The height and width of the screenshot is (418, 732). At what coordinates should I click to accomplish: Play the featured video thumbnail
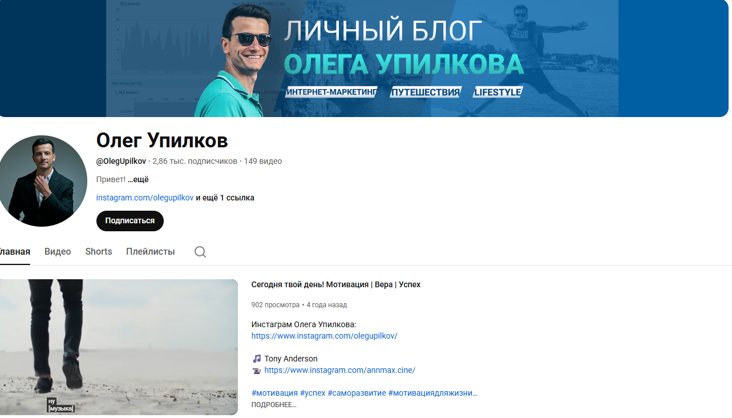click(119, 347)
